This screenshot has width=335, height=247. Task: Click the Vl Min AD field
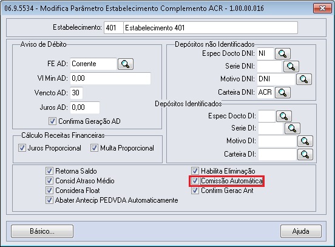click(x=110, y=78)
